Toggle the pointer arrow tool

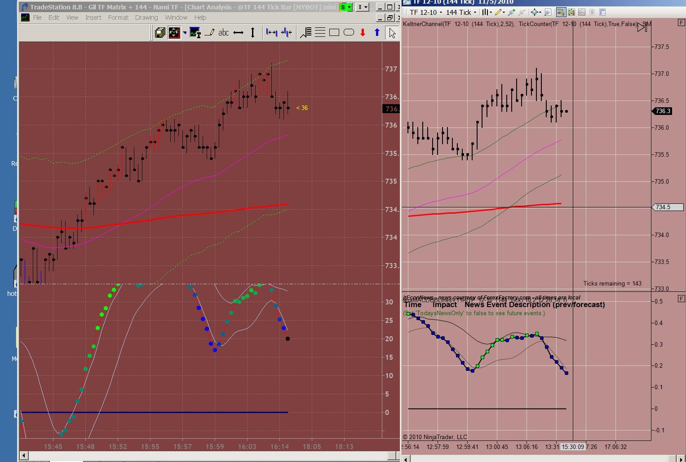[392, 32]
